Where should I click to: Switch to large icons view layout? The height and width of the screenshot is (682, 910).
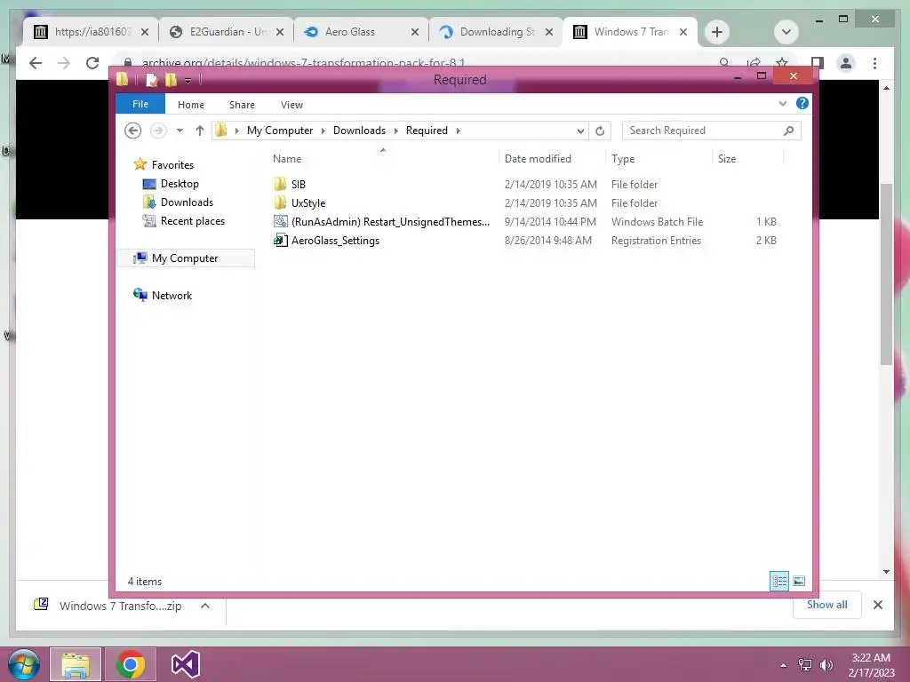point(799,581)
